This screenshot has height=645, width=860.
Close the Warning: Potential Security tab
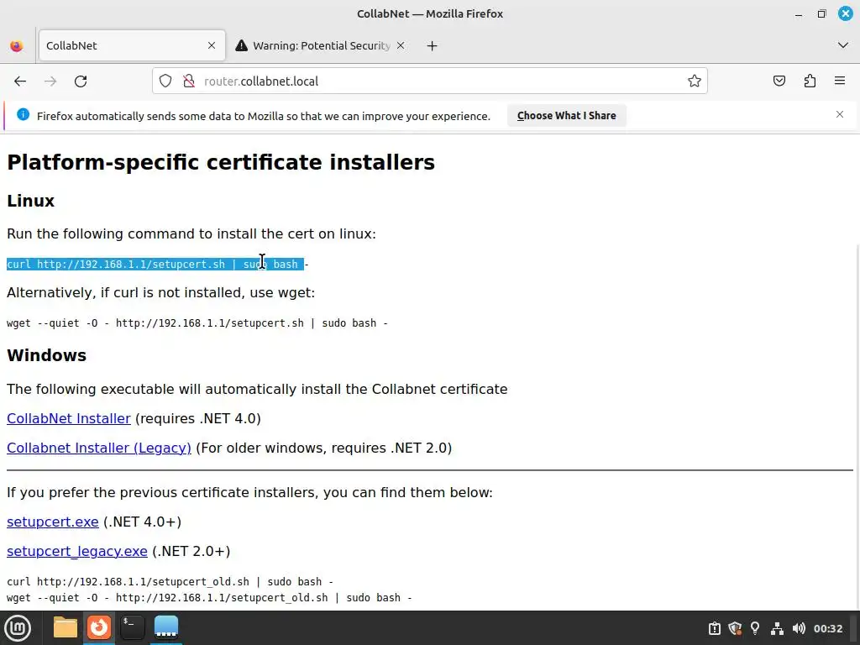401,45
